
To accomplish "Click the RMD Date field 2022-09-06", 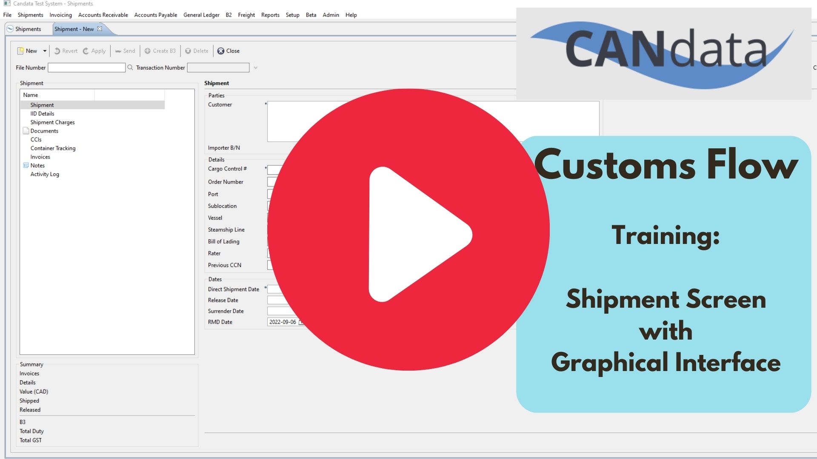I will (283, 322).
